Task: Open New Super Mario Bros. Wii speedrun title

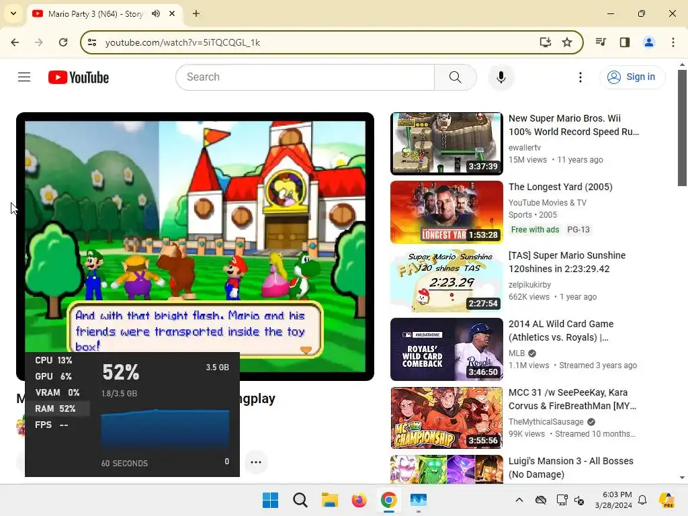Action: pos(574,125)
